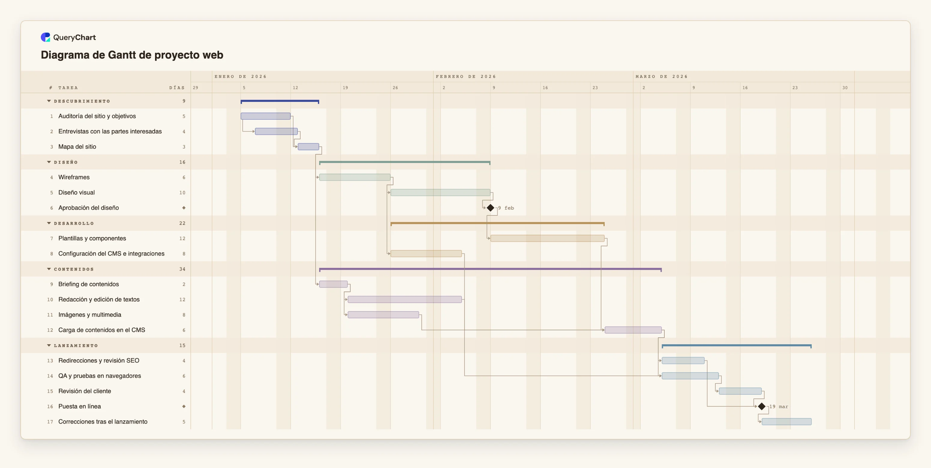The width and height of the screenshot is (931, 468).
Task: Click the Desarrollo brown summary bar
Action: (x=498, y=224)
